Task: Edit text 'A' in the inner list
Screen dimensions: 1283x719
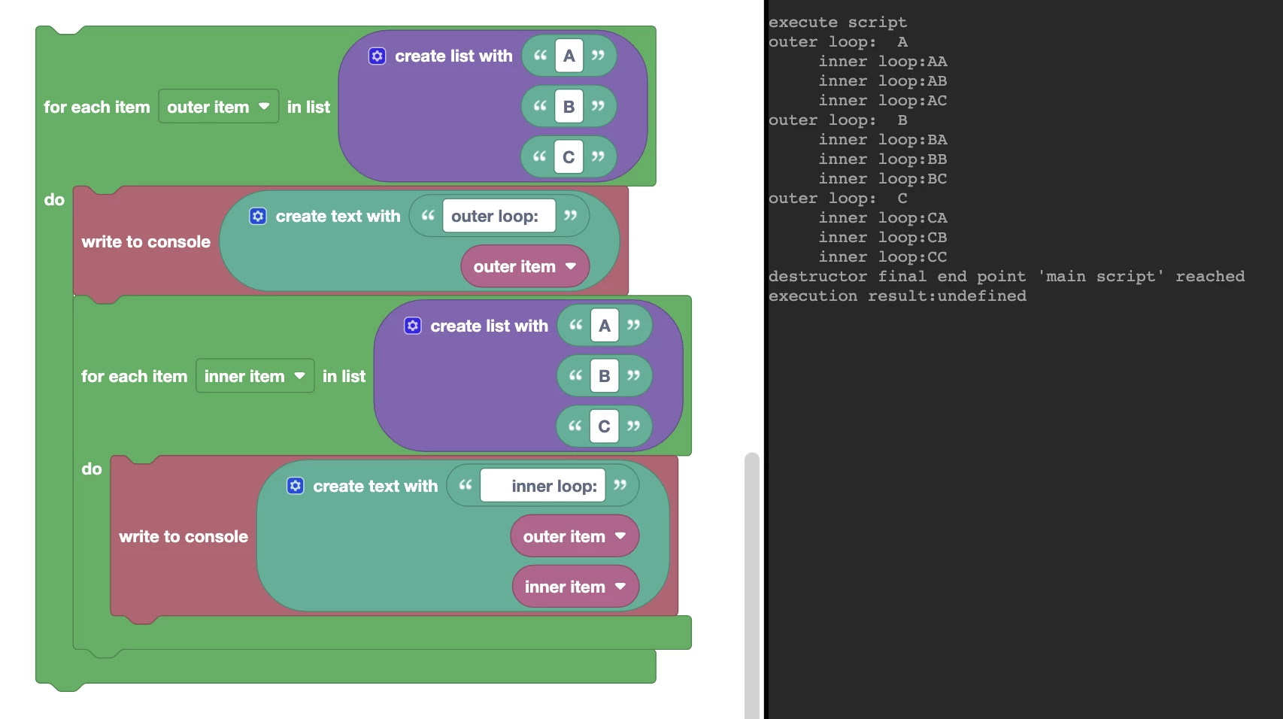Action: (x=605, y=326)
